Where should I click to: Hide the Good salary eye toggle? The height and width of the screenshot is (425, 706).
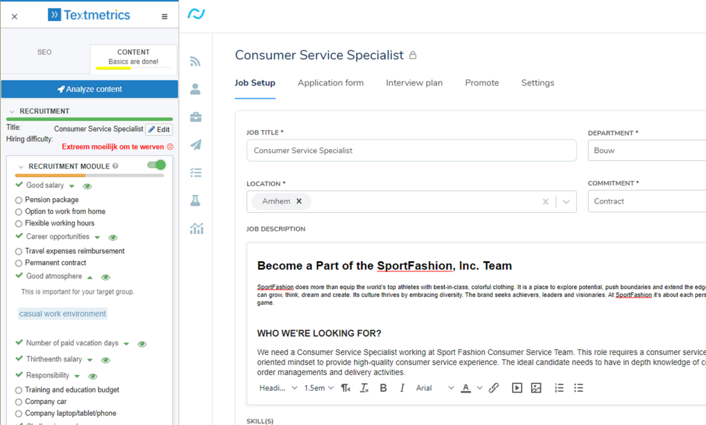point(87,186)
